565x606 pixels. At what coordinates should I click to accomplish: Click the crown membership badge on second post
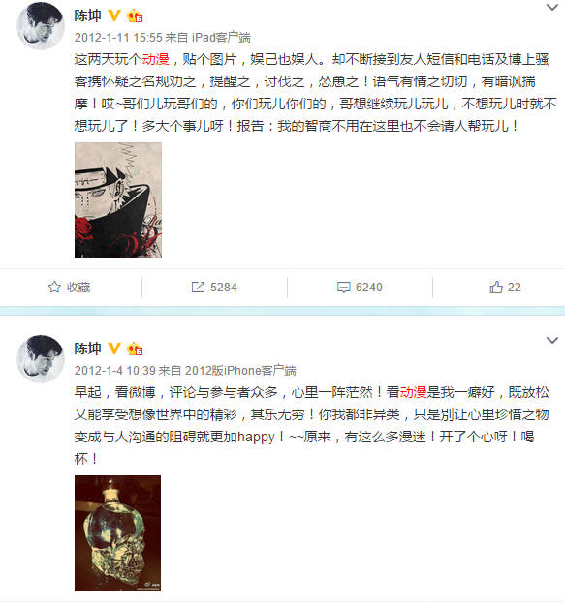coord(135,348)
